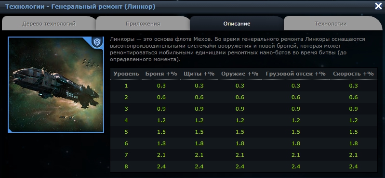Viewport: 385px width, 178px height.
Task: Click Оружие value 0.9 for level 3
Action: (x=239, y=109)
